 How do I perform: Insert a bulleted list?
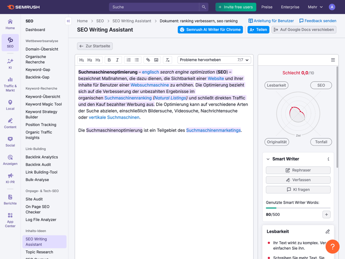pos(137,60)
